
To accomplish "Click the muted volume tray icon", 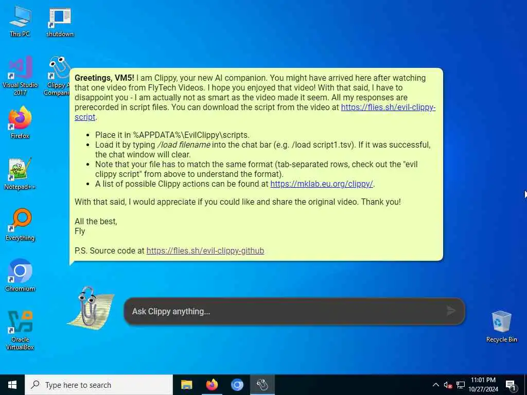I will [448, 385].
